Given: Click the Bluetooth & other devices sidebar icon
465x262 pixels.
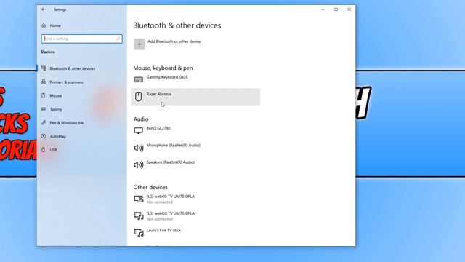Looking at the screenshot, I should point(44,68).
